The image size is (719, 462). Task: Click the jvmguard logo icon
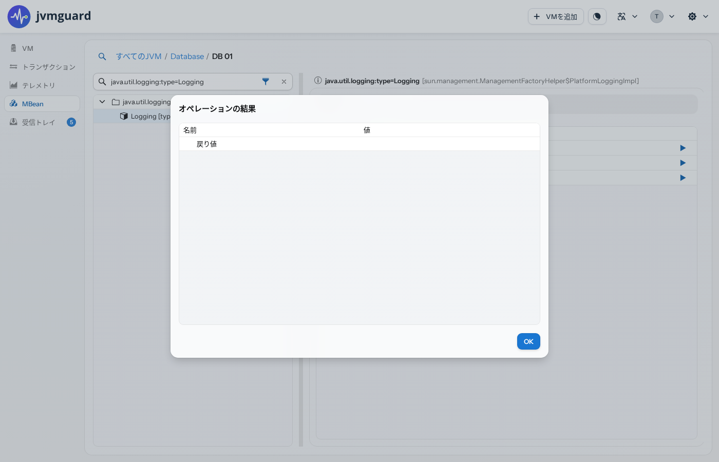click(19, 16)
